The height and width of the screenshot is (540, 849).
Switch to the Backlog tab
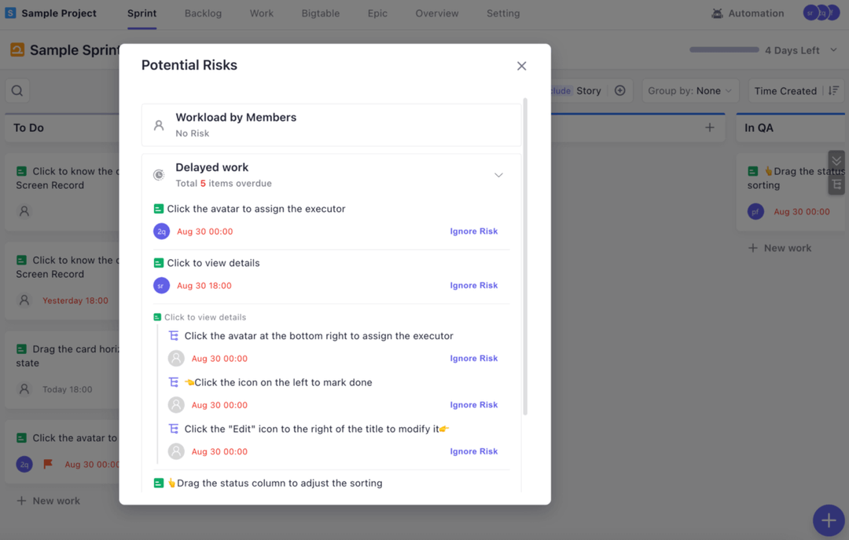[203, 13]
